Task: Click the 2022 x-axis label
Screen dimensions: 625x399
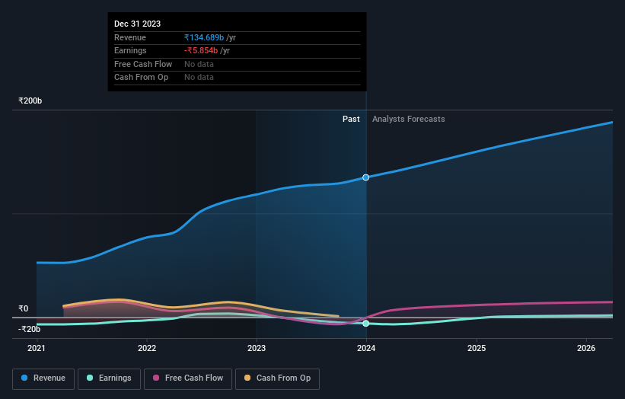Action: pyautogui.click(x=147, y=348)
